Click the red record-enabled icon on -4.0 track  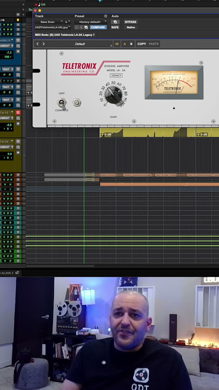pyautogui.click(x=18, y=113)
